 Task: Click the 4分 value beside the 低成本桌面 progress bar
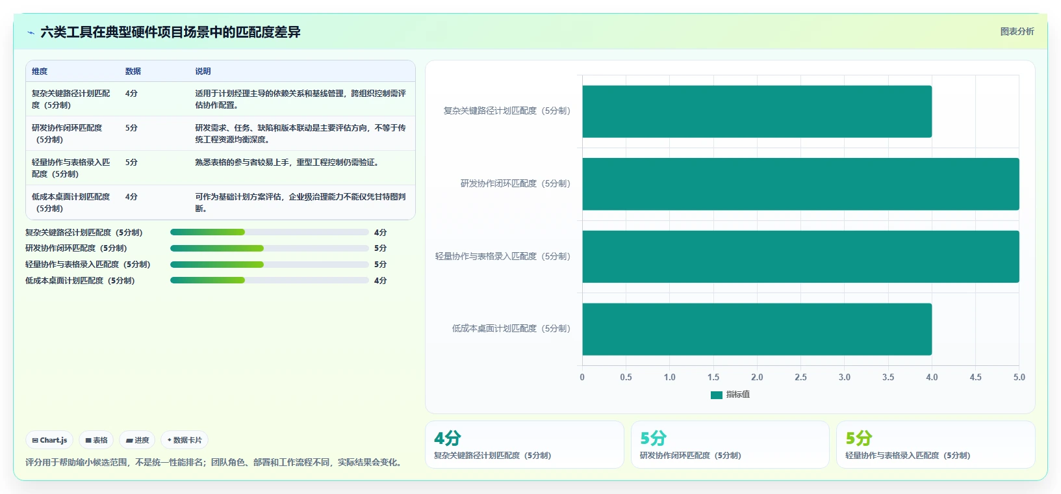pos(380,281)
